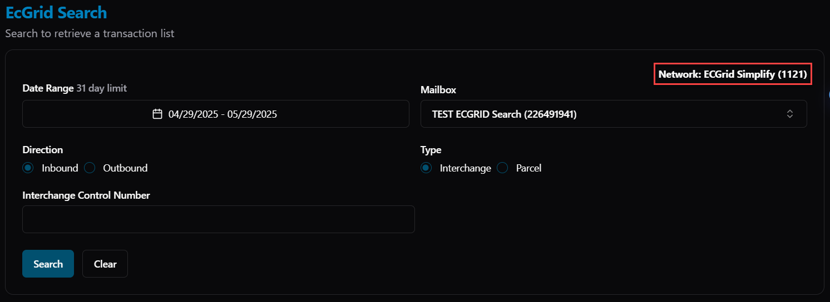Click the Mailbox field label

[438, 89]
